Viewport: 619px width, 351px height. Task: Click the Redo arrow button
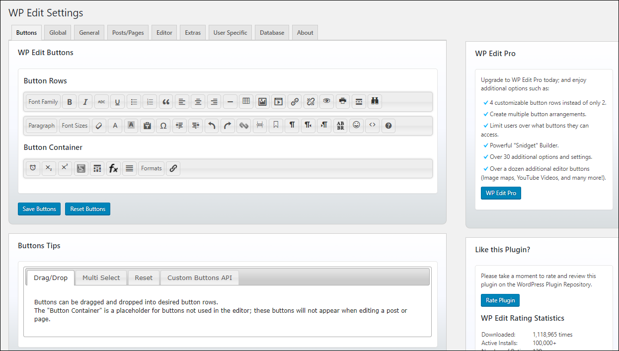point(228,126)
